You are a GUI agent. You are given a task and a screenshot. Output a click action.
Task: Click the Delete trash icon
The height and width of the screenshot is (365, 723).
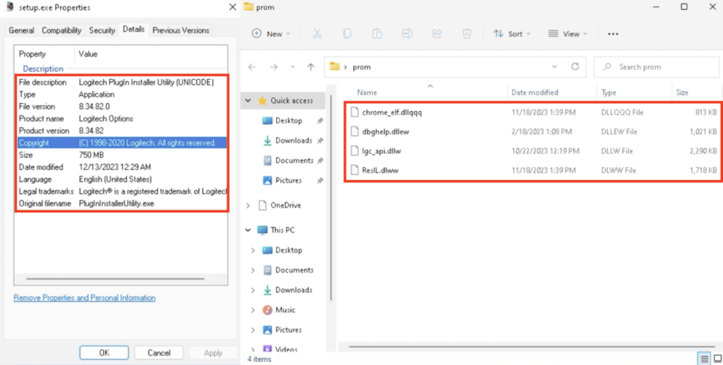467,34
